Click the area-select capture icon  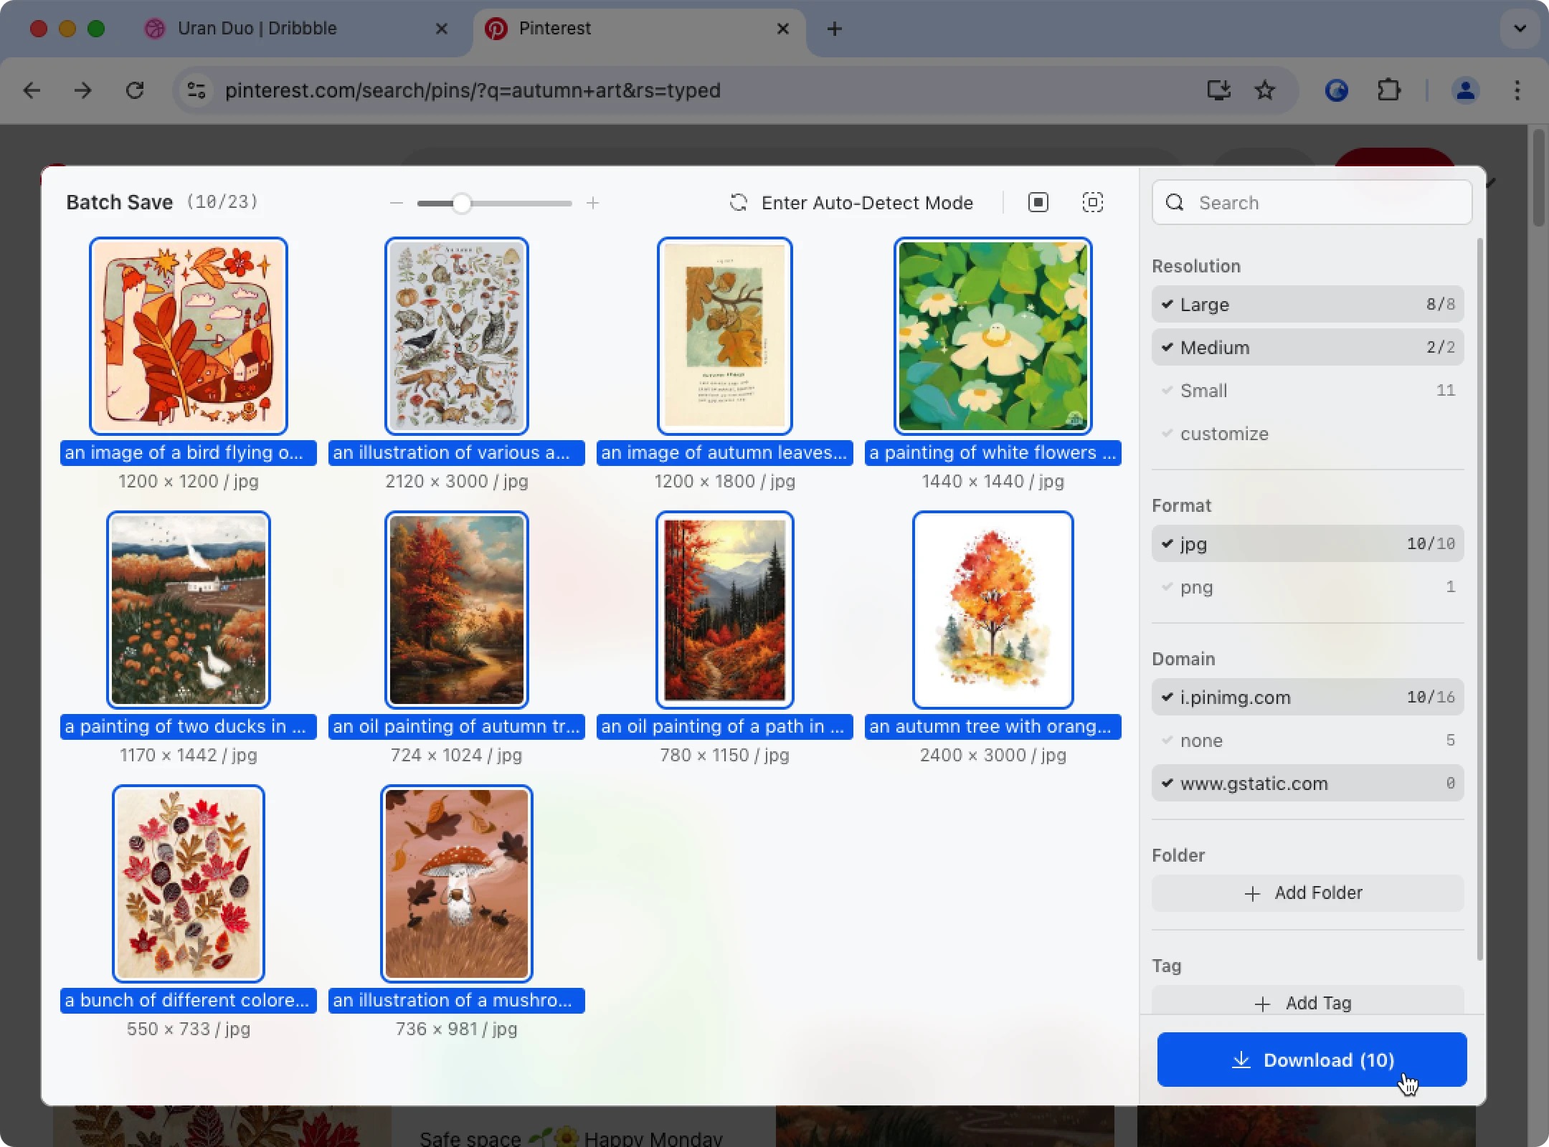tap(1092, 203)
